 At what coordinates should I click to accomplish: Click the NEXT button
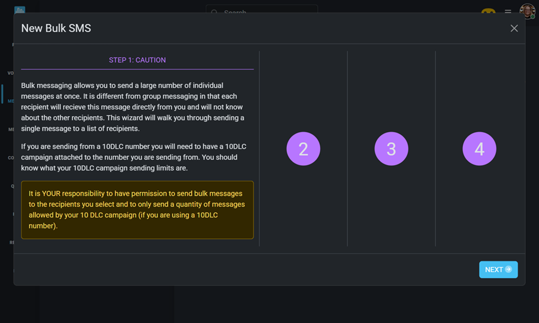coord(498,270)
